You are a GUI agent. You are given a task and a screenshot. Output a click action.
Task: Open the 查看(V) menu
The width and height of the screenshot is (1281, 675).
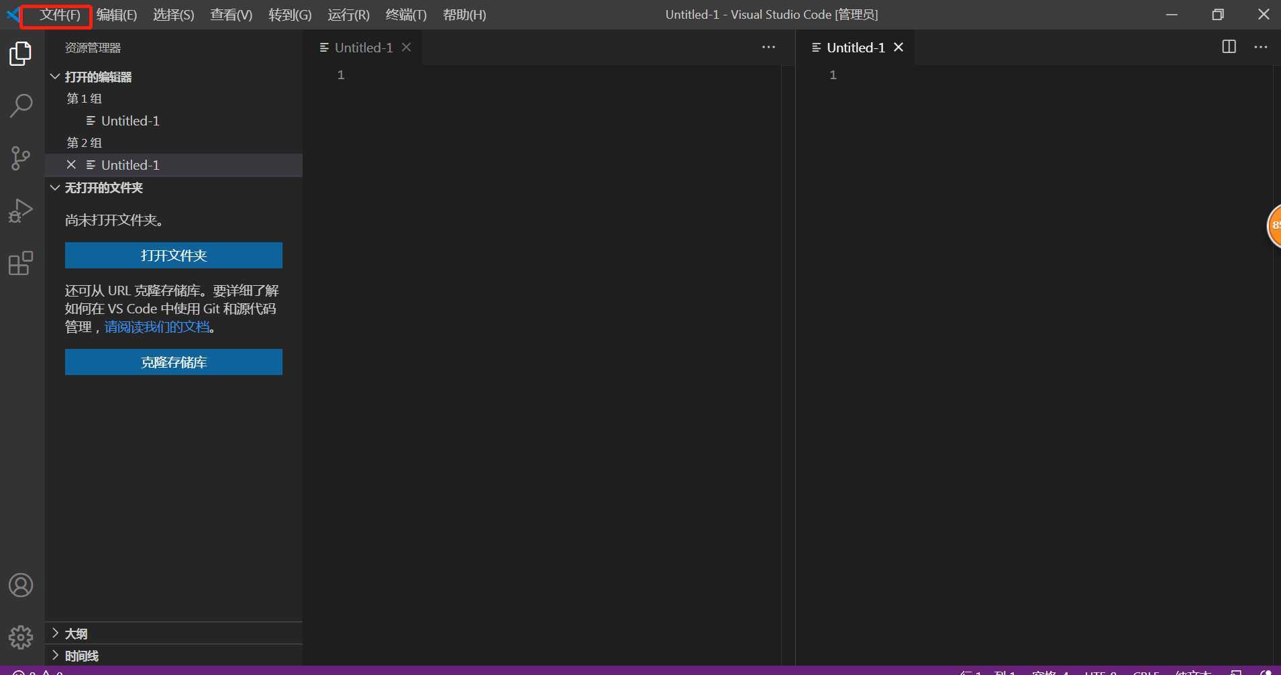231,15
